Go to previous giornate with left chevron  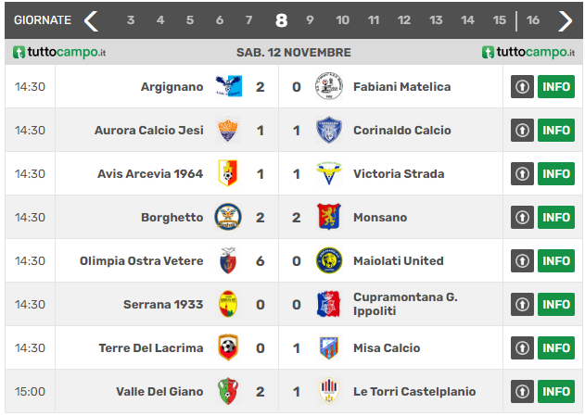point(91,20)
